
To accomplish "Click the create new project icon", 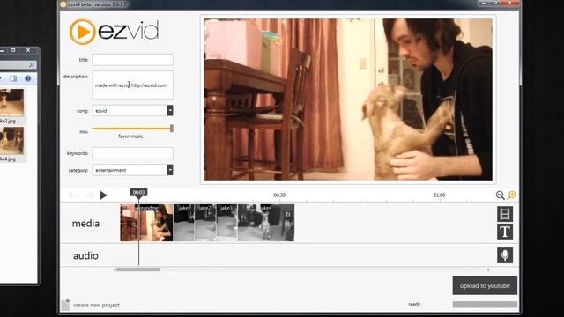I will 65,304.
